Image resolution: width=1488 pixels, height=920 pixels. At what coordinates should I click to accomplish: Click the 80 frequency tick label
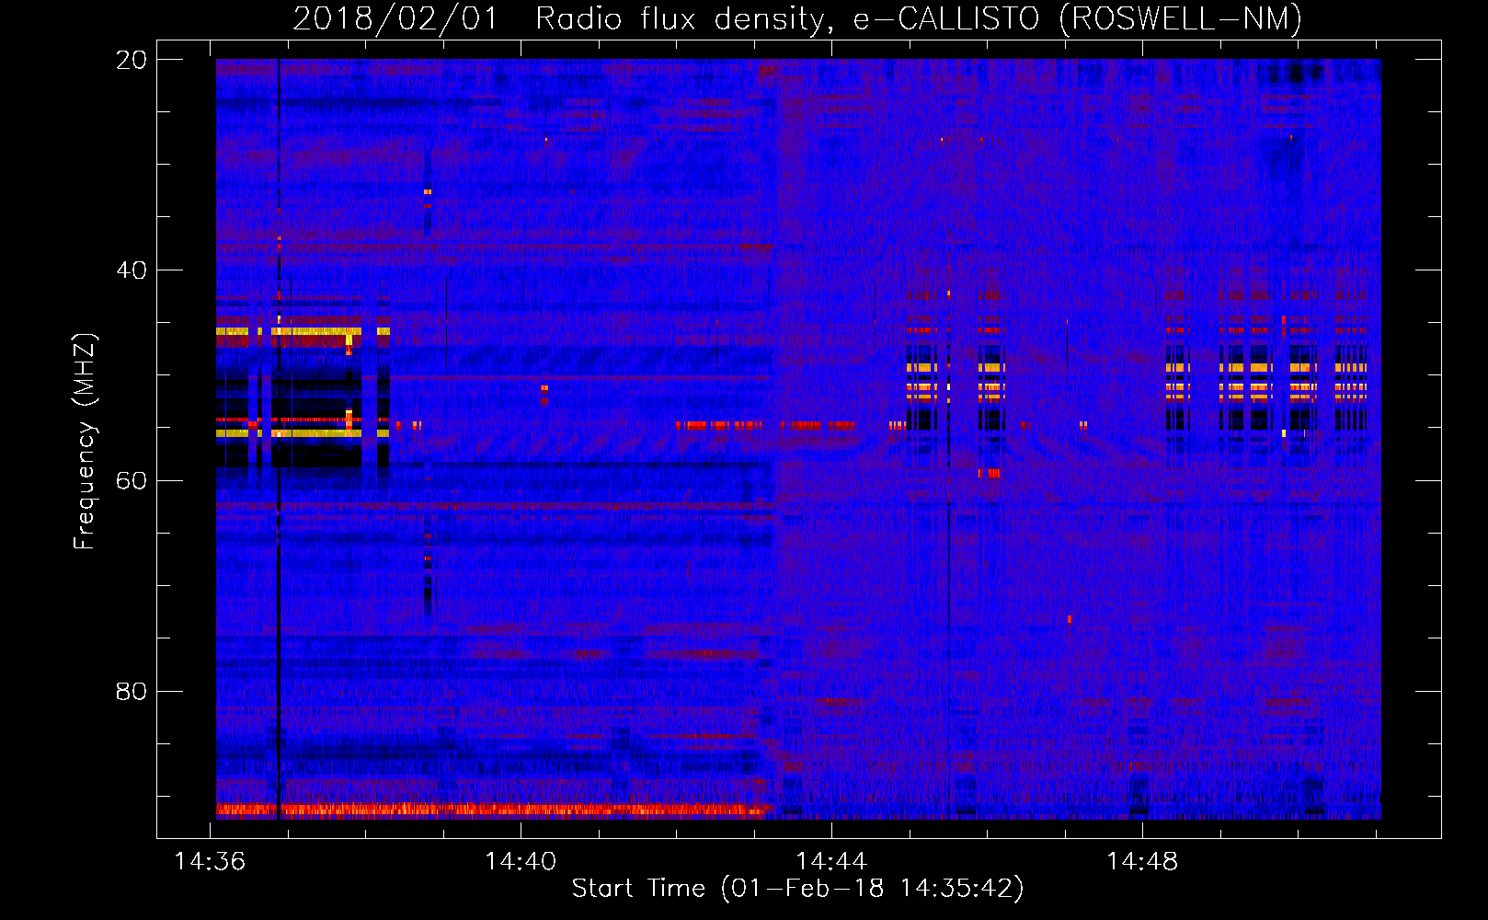132,692
